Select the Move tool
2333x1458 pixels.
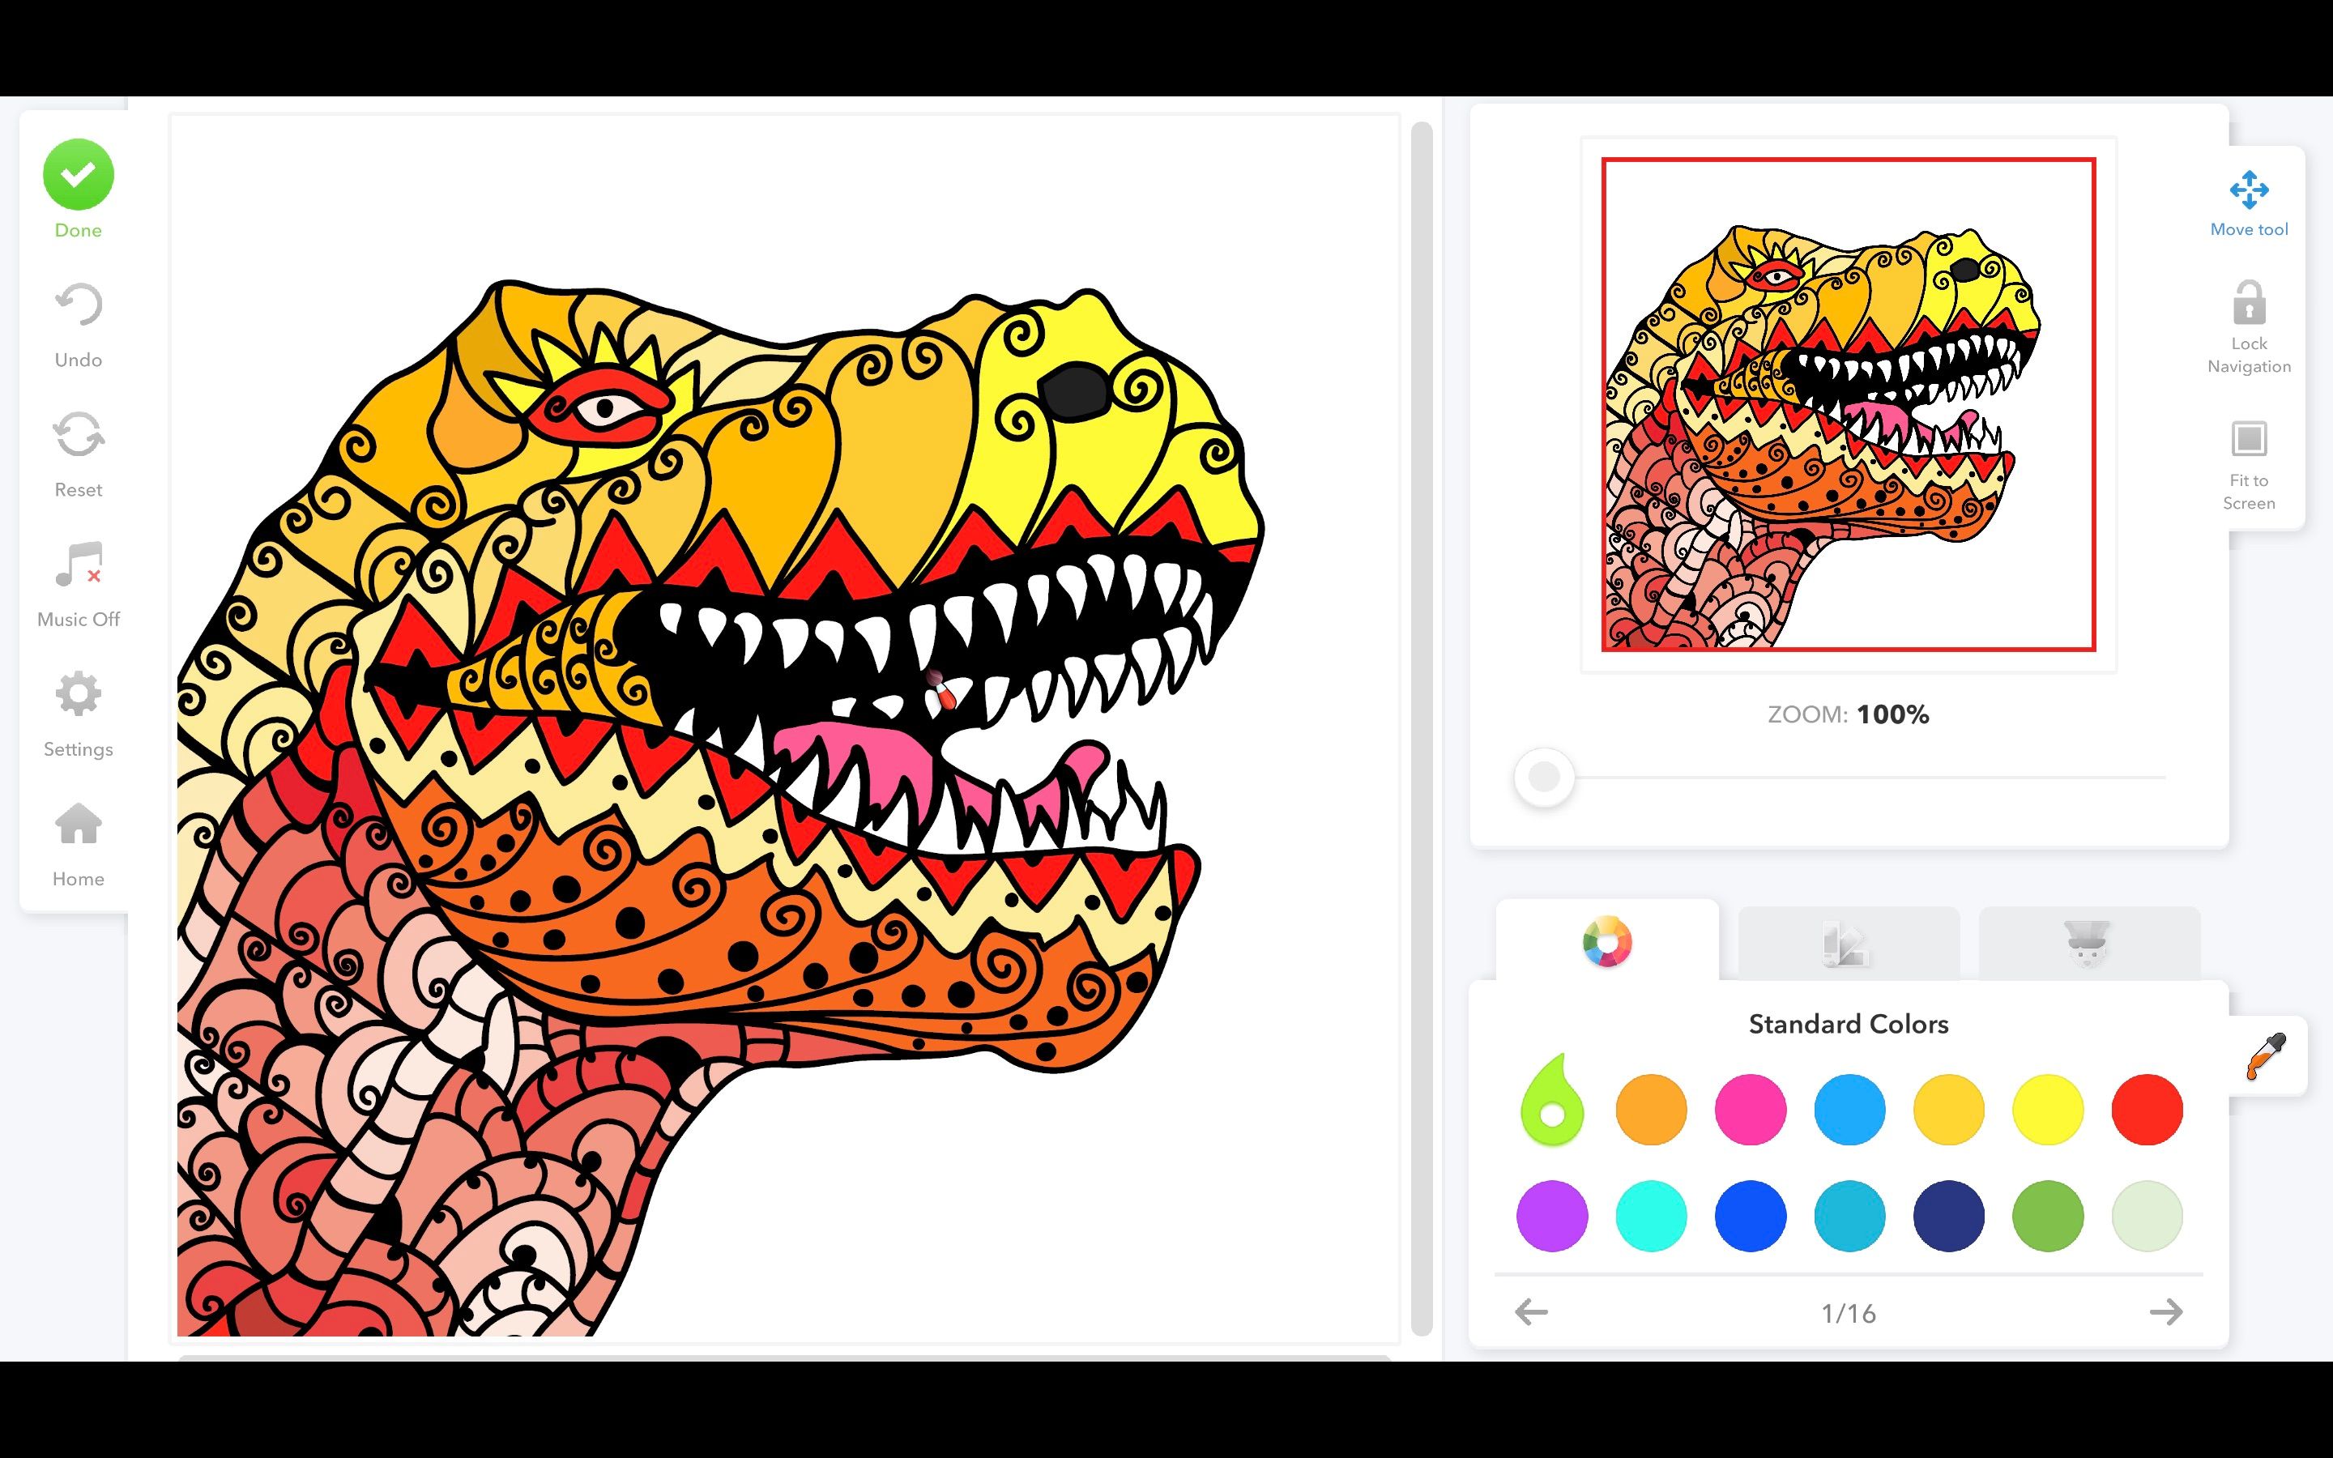(2248, 191)
